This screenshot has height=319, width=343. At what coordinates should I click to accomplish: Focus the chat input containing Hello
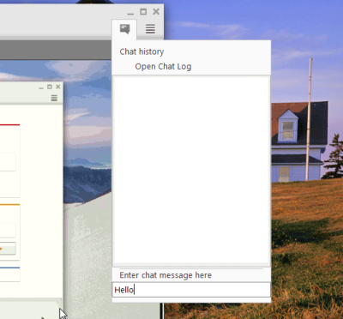coord(191,290)
